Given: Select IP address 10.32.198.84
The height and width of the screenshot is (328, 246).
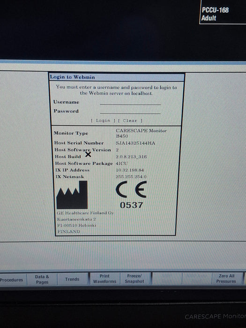Looking at the screenshot, I should 130,170.
